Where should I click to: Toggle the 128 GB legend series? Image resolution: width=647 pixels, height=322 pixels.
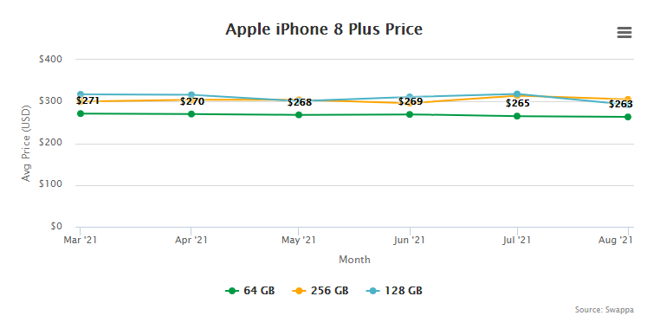coord(394,291)
